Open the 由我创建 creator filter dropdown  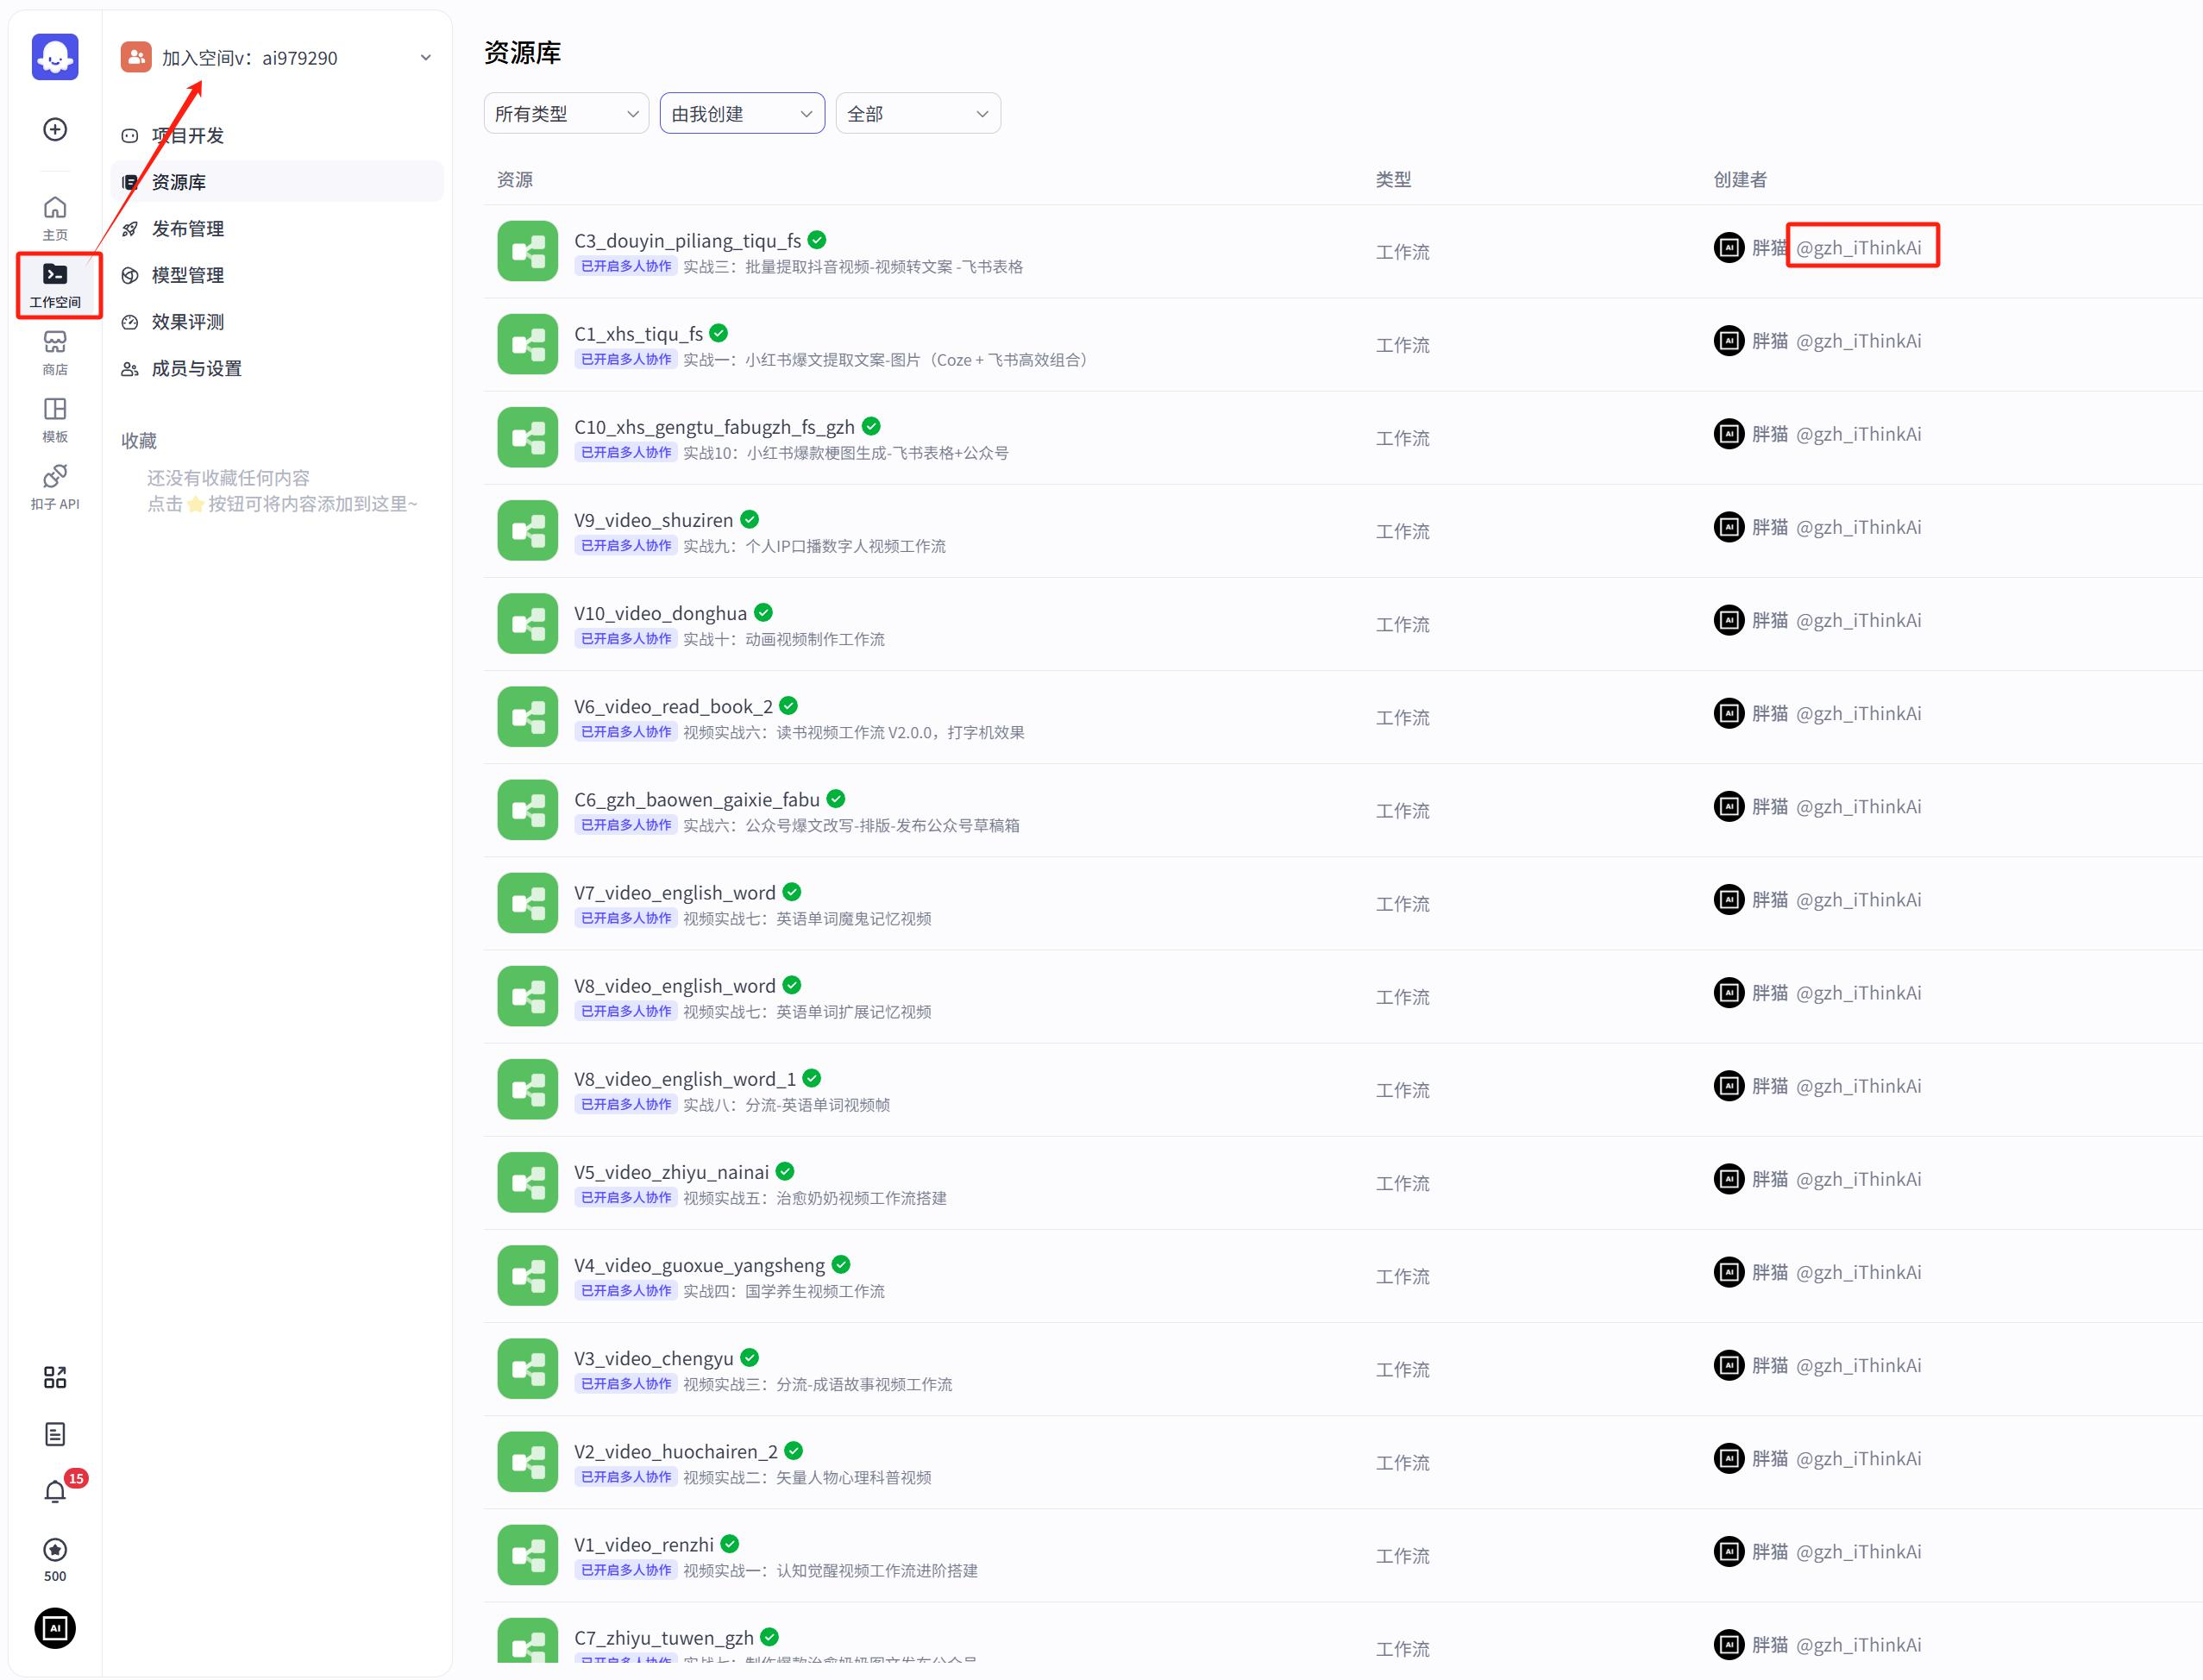point(742,113)
